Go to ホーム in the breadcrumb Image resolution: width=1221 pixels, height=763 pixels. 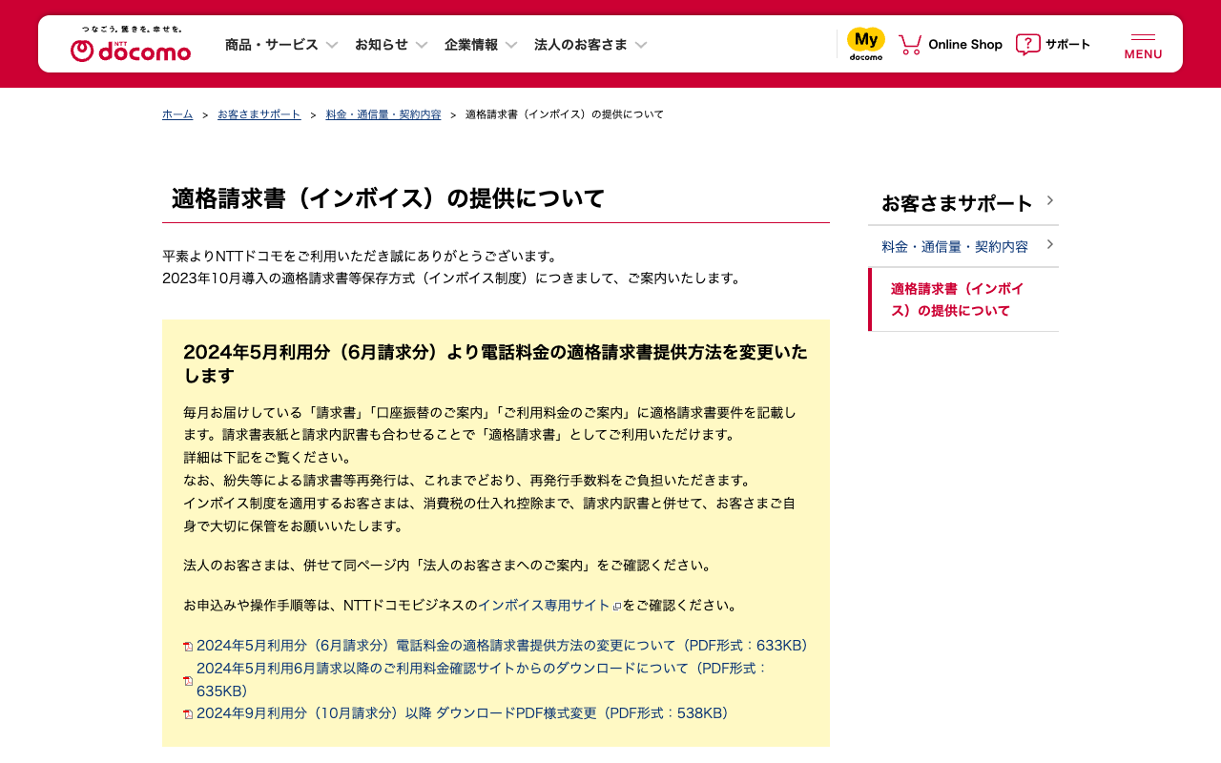(177, 114)
